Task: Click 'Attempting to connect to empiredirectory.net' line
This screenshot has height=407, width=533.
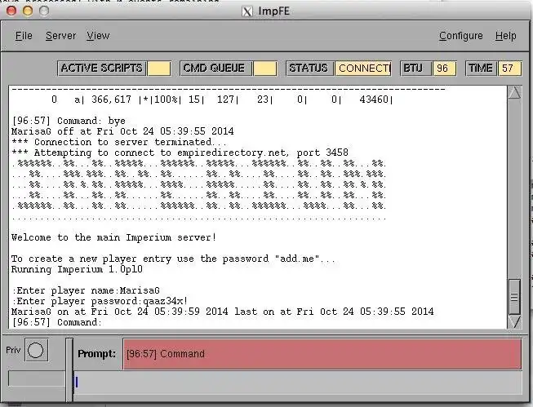Action: coord(180,153)
